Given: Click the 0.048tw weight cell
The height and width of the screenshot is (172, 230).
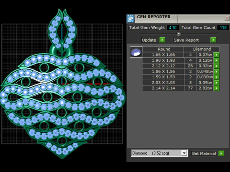Looking at the screenshot, I should [205, 72].
